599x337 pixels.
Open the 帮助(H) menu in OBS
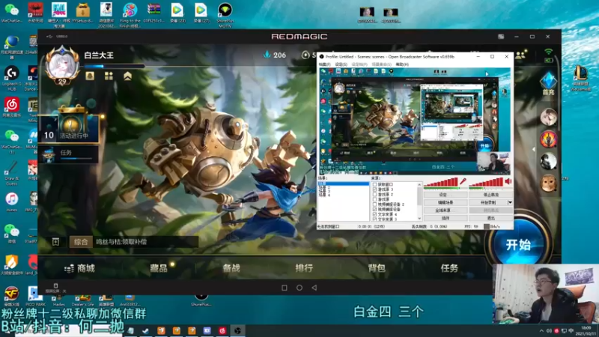[x=402, y=64]
